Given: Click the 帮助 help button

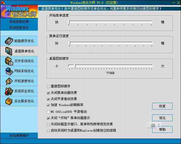Looking at the screenshot, I should click(162, 130).
